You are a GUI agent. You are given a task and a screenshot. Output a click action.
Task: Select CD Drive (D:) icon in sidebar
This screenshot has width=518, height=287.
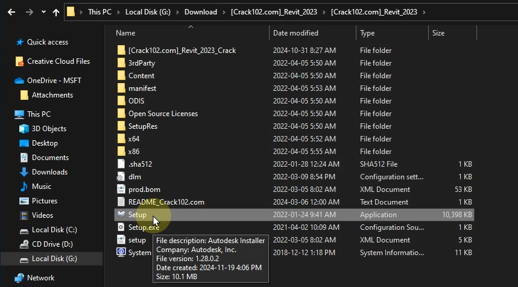pos(24,244)
